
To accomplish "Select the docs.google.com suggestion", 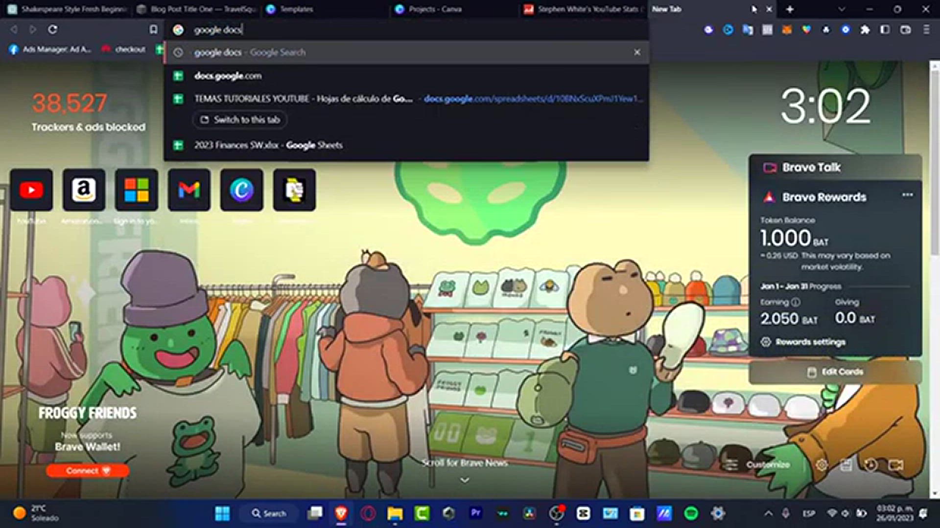I will 228,76.
